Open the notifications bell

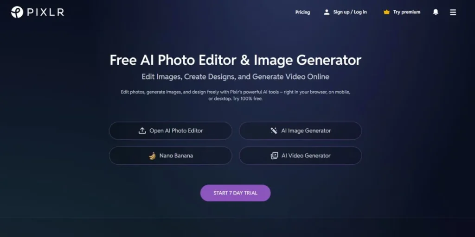pyautogui.click(x=436, y=12)
